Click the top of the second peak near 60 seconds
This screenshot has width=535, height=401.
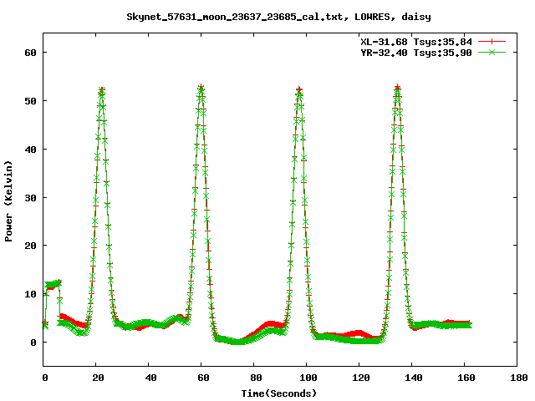(201, 88)
